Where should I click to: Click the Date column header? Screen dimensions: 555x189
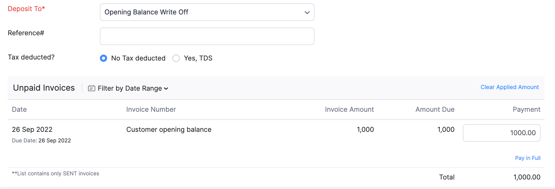coord(19,109)
